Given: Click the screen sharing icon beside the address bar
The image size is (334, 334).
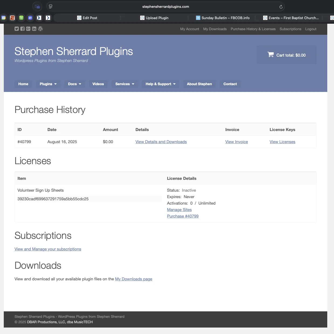Looking at the screenshot, I should tap(37, 6).
